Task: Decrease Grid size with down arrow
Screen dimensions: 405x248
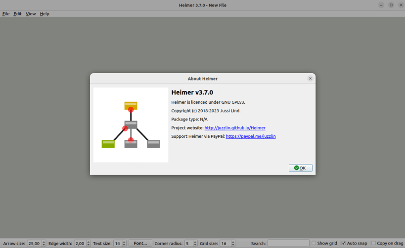Action: pos(233,245)
